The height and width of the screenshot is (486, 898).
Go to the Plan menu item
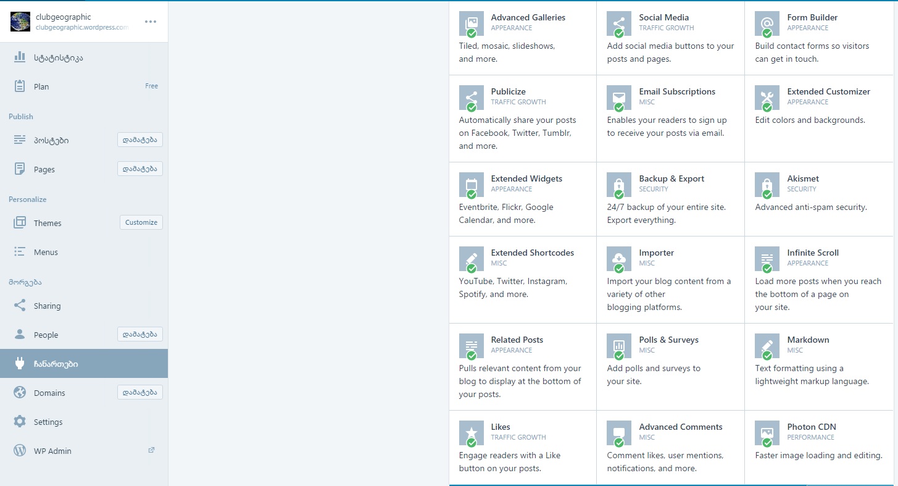(84, 86)
